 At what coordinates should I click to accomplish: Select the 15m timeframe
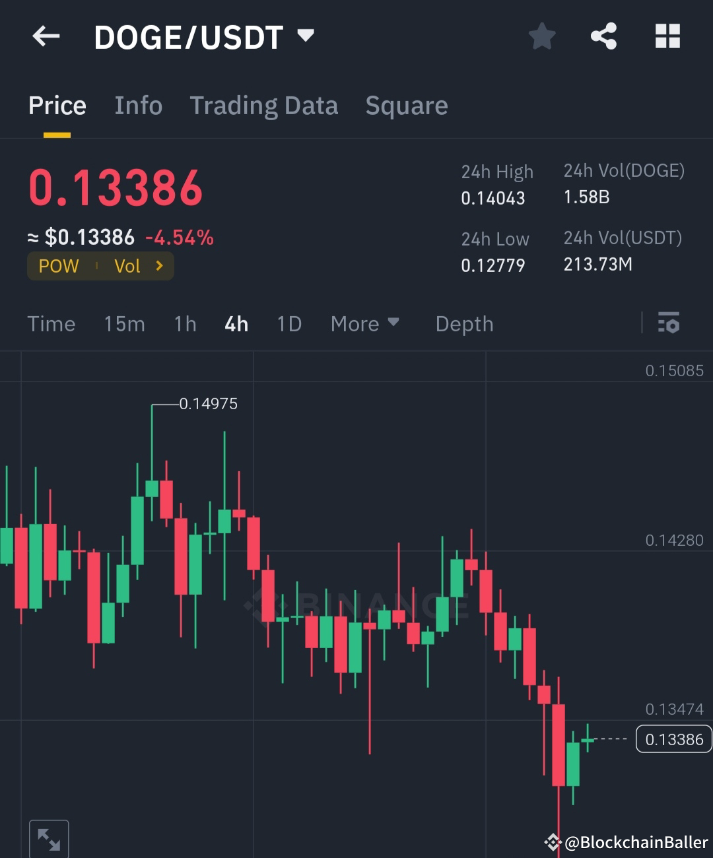point(124,323)
